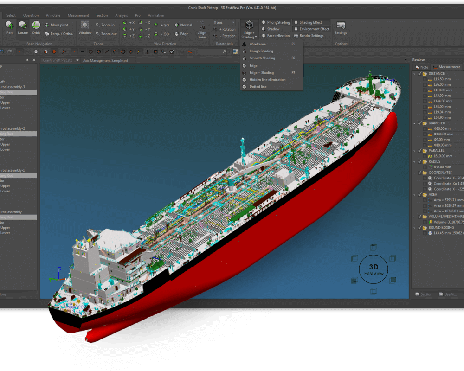Screen dimensions: 464x371
Task: Close the Crank Shaft Pist.stp tab
Action: (77, 60)
